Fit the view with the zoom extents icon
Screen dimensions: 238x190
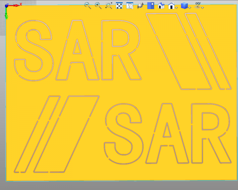tap(119, 6)
